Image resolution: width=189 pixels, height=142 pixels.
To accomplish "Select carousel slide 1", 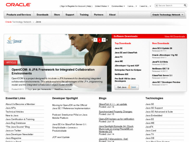I will click(95, 40).
